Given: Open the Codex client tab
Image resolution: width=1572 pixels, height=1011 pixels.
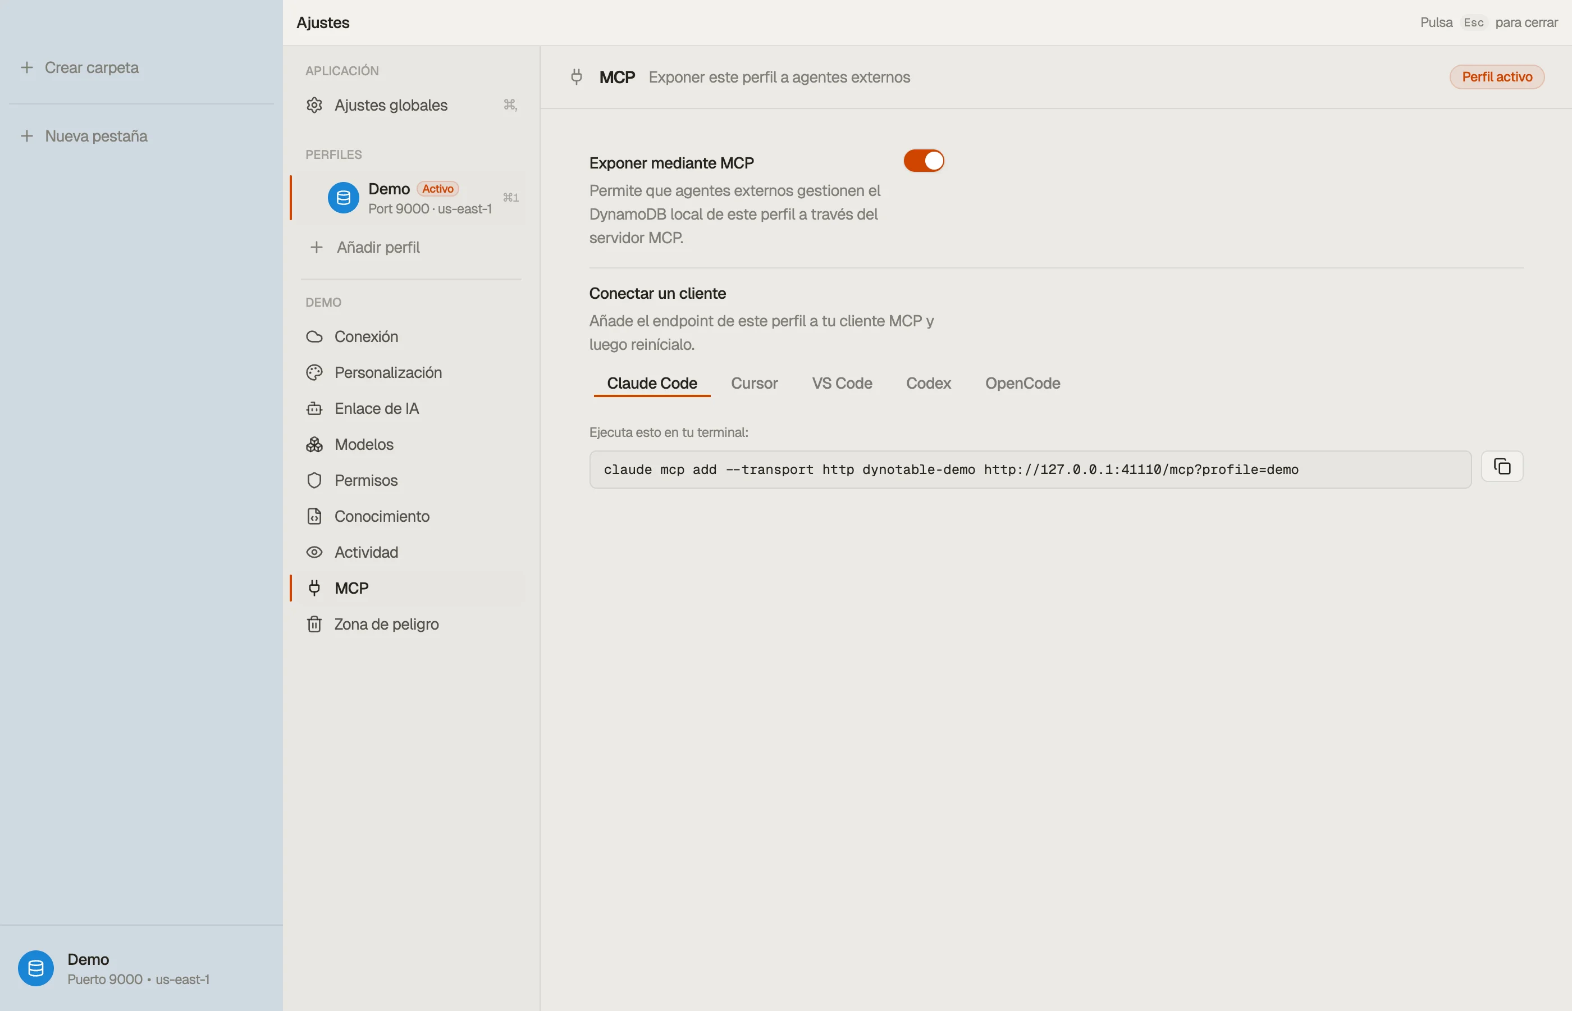Looking at the screenshot, I should (927, 384).
